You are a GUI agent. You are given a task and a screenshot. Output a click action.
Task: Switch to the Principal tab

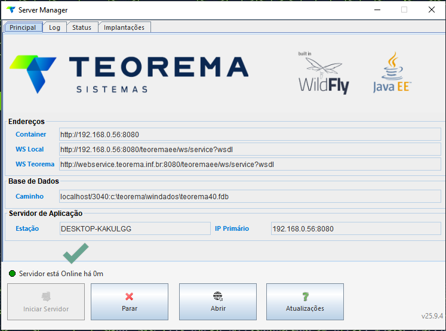(23, 27)
